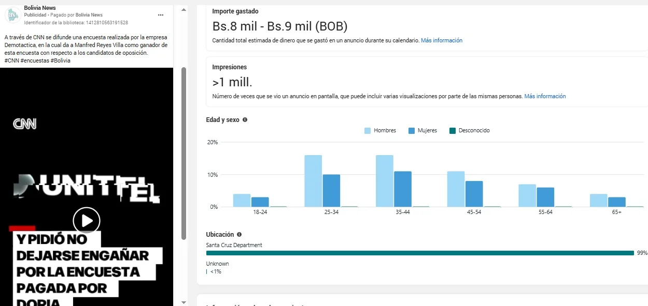Open Más información under Impresiones
Screen dimensions: 648x306
[545, 96]
